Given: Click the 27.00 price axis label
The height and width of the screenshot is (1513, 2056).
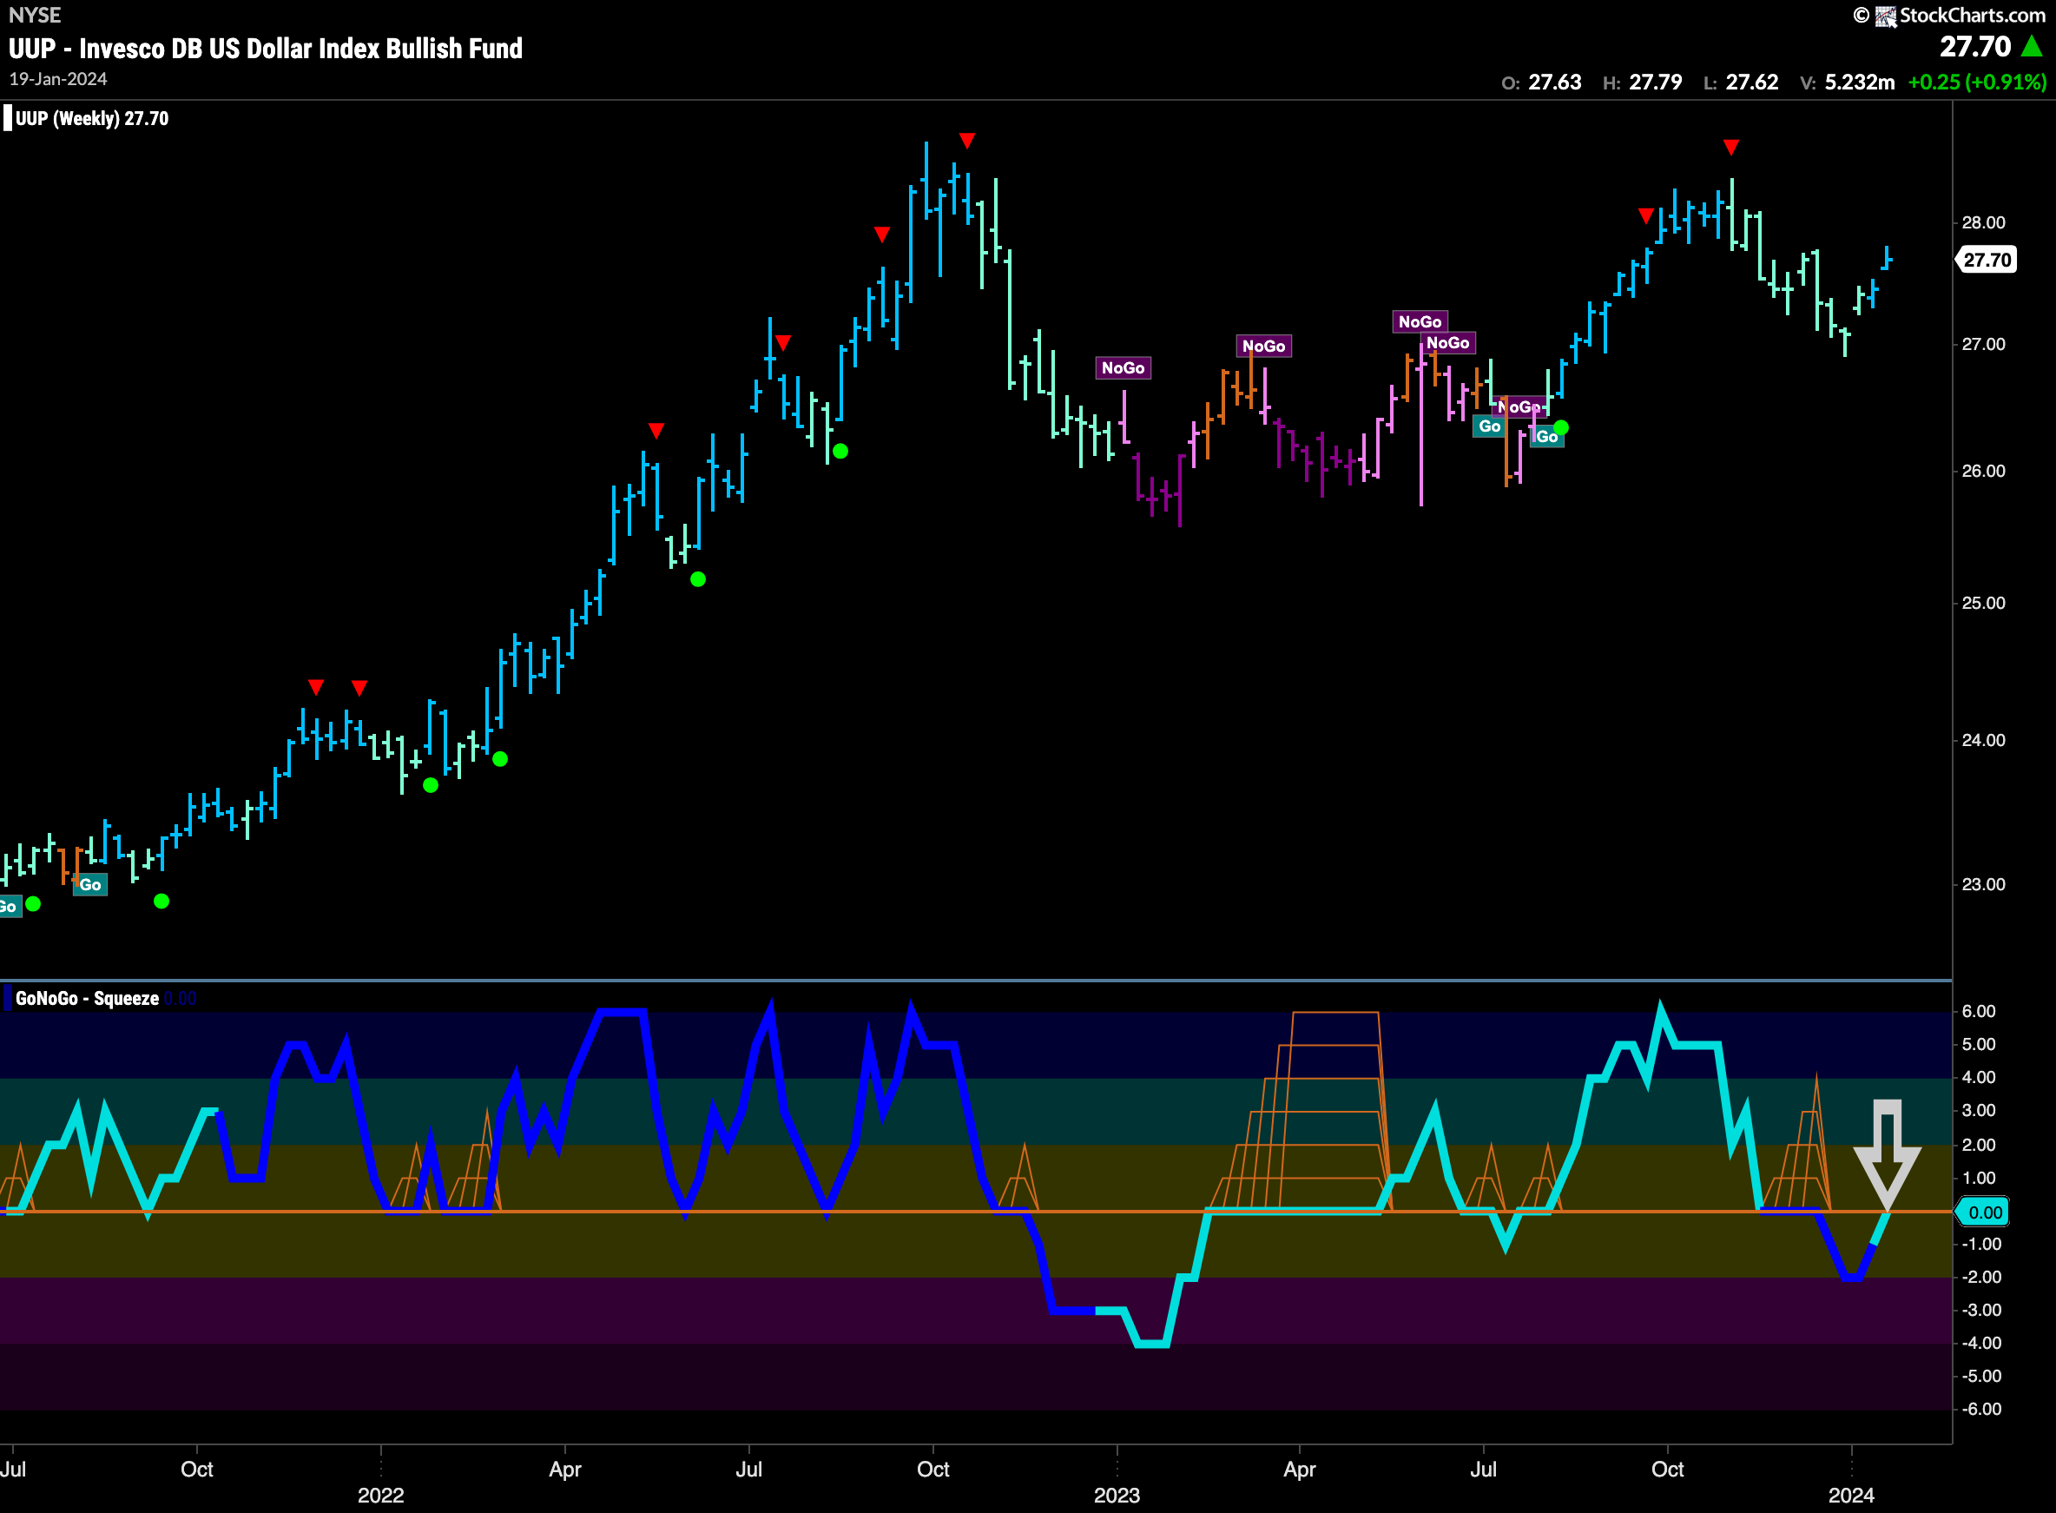Looking at the screenshot, I should [x=1983, y=344].
